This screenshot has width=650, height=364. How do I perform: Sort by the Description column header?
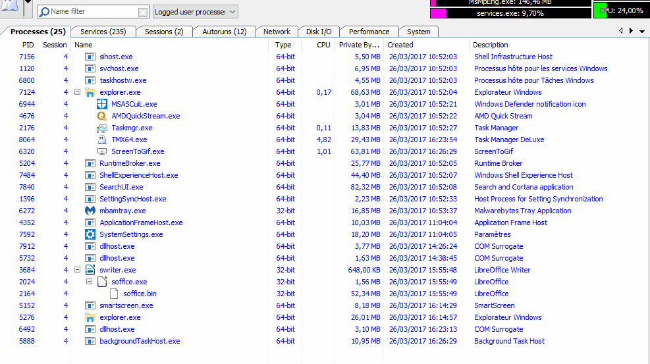coord(559,45)
